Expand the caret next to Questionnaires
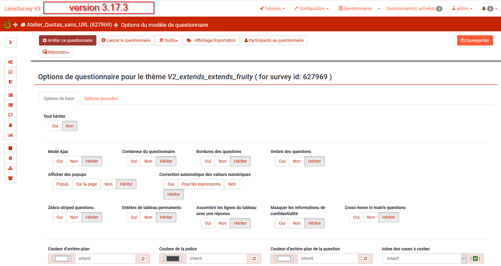 tap(379, 9)
